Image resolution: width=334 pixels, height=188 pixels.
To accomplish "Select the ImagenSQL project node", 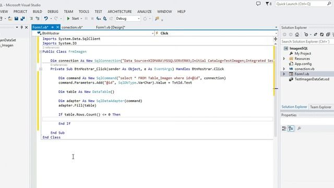I will pos(299,49).
